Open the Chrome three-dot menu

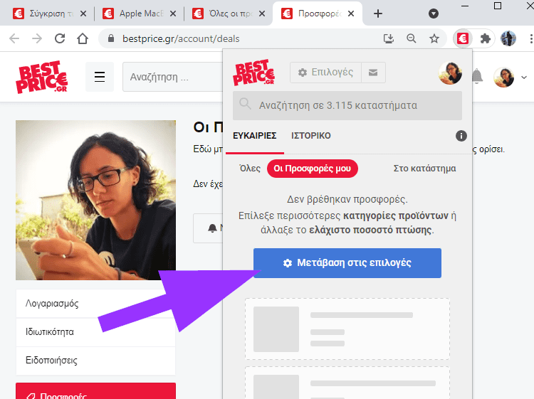530,38
